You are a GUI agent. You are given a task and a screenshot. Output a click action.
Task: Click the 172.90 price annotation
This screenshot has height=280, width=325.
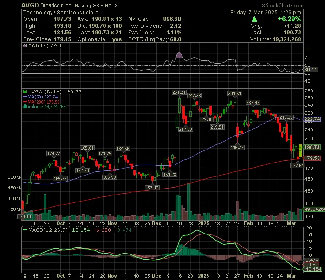(x=83, y=170)
